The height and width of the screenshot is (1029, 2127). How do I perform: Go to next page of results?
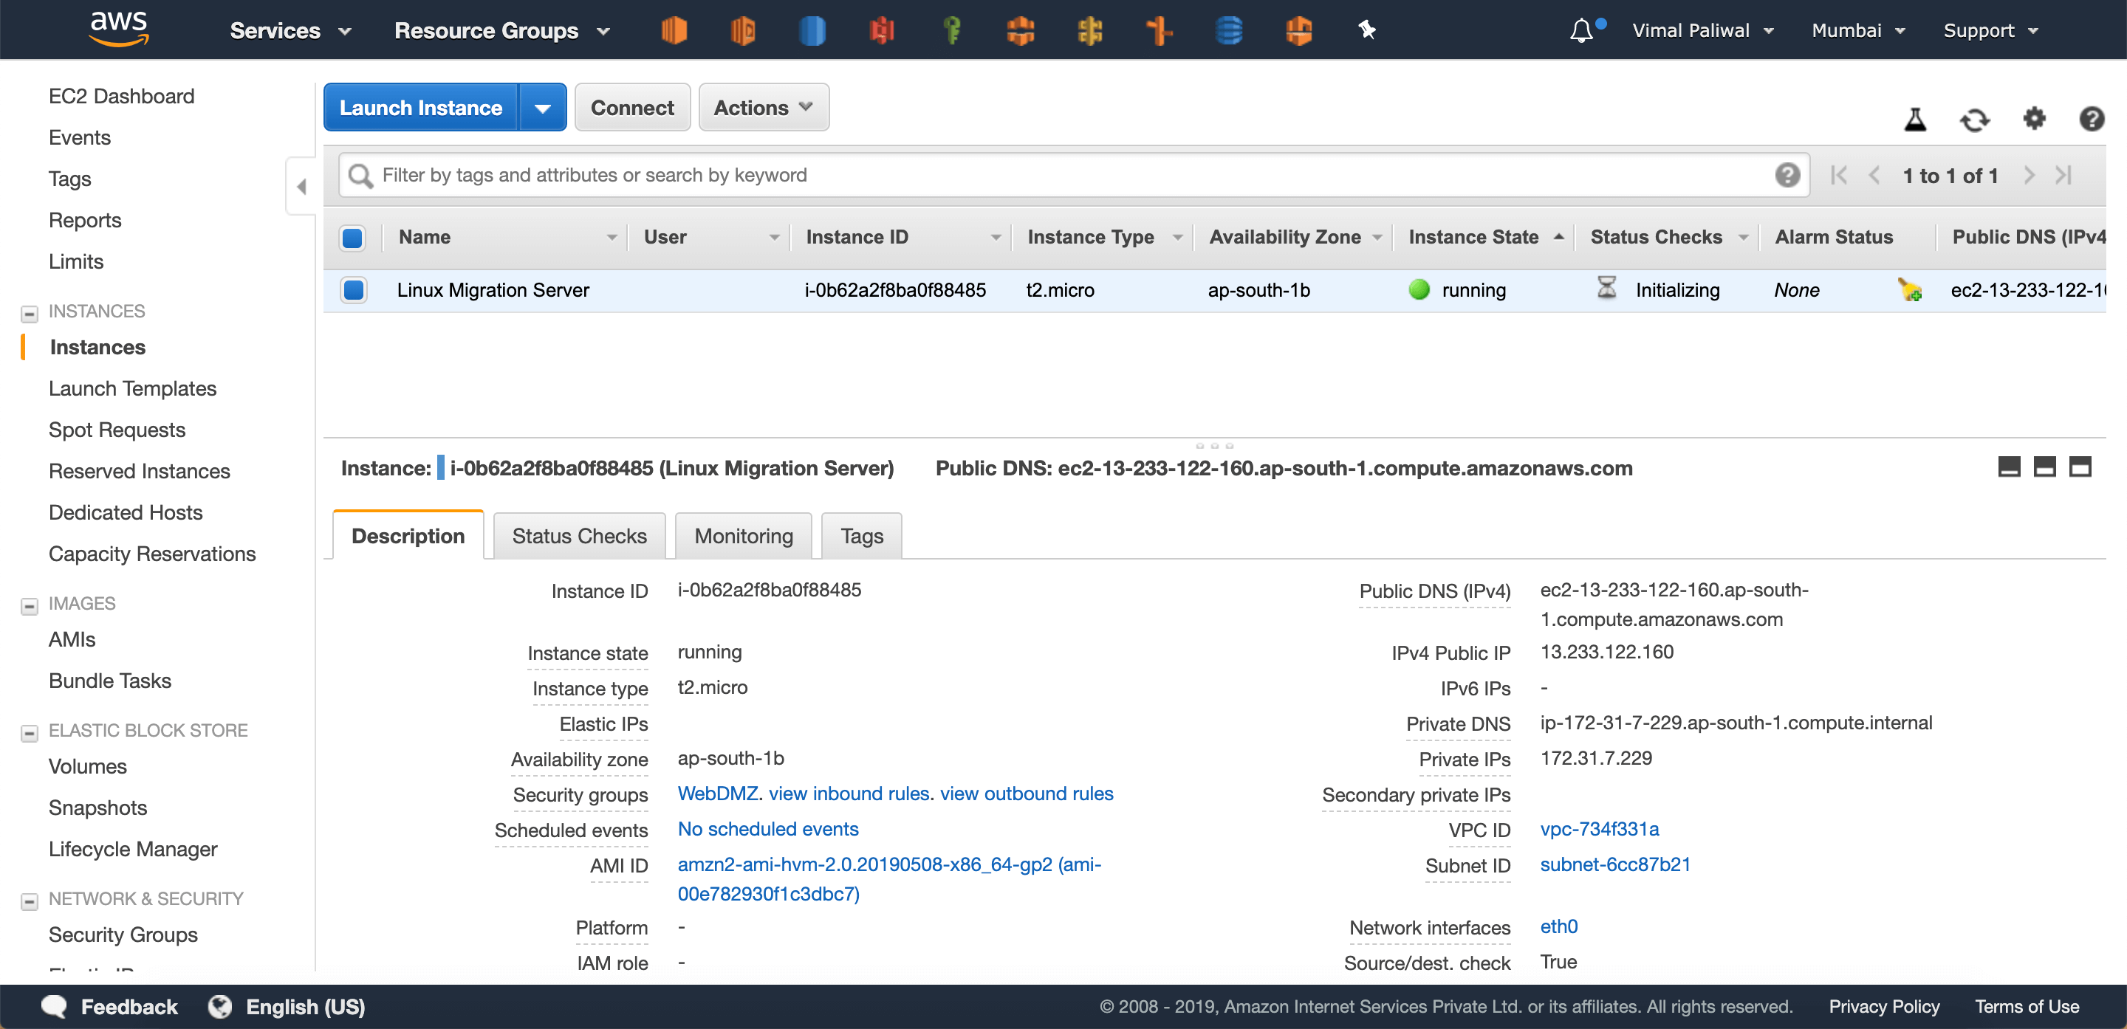click(2029, 175)
